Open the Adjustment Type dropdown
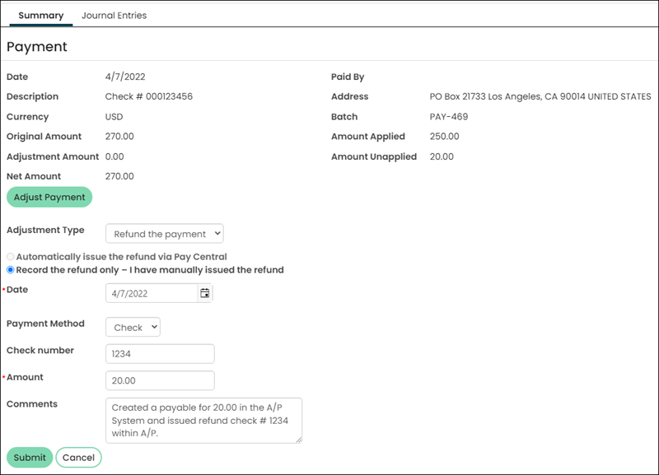The height and width of the screenshot is (475, 659). 164,234
